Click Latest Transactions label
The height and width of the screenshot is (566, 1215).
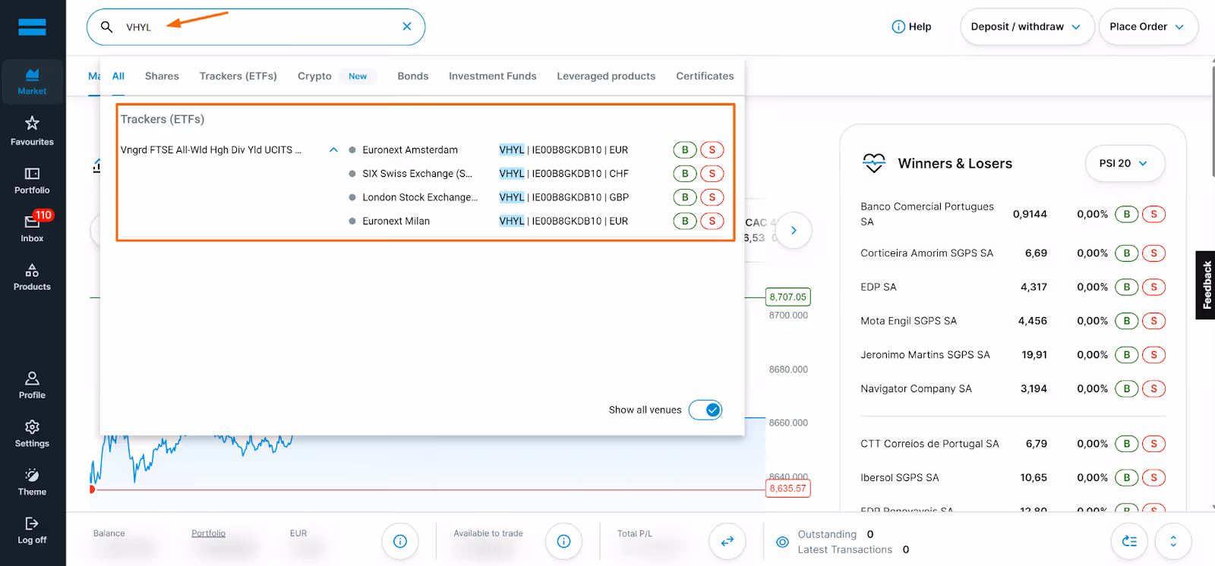point(844,549)
